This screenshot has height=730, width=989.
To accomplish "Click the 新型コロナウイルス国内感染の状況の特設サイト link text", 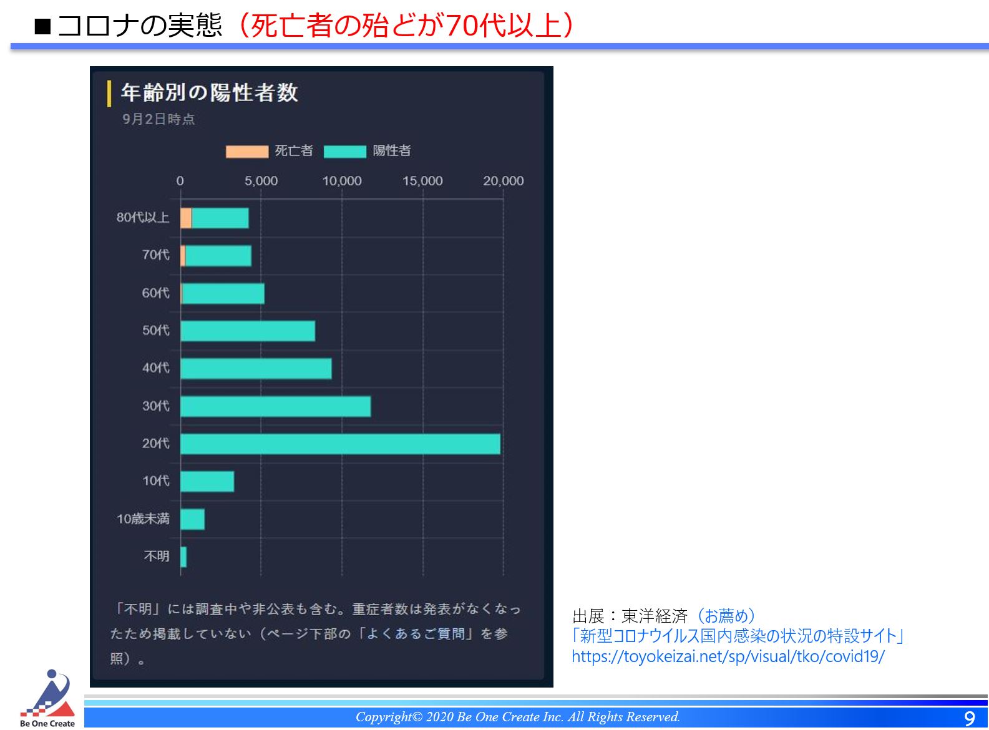I will click(x=738, y=636).
